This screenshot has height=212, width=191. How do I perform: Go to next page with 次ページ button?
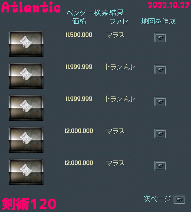point(179,199)
